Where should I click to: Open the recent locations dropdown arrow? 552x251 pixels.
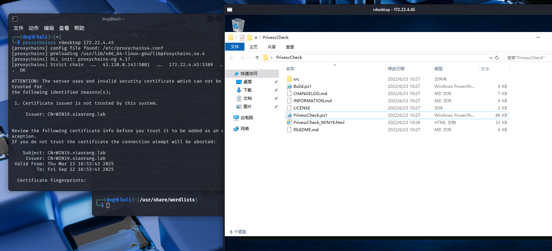250,58
